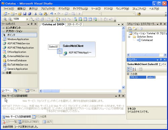Screen dimensions: 168x130
Task: Click the Cut scissors icon
Action: pyautogui.click(x=36, y=14)
